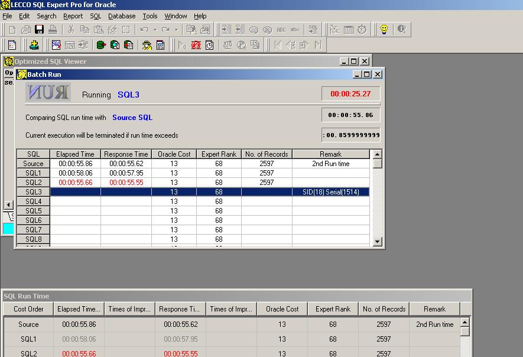Select the SQL3 row header in Batch Run
The height and width of the screenshot is (357, 523).
pyautogui.click(x=33, y=192)
